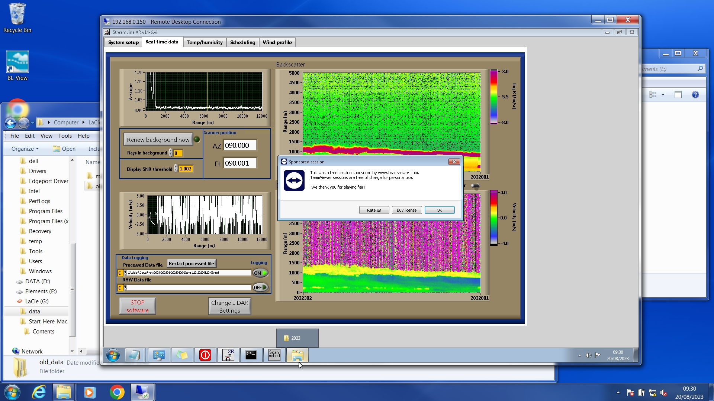Click the backscatter color scale bar
Image resolution: width=714 pixels, height=401 pixels.
coord(493,97)
